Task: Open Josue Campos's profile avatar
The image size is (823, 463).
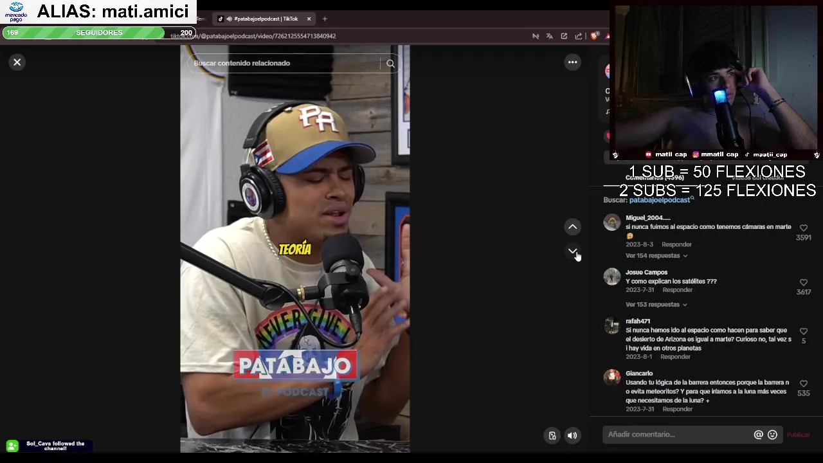Action: pyautogui.click(x=612, y=277)
